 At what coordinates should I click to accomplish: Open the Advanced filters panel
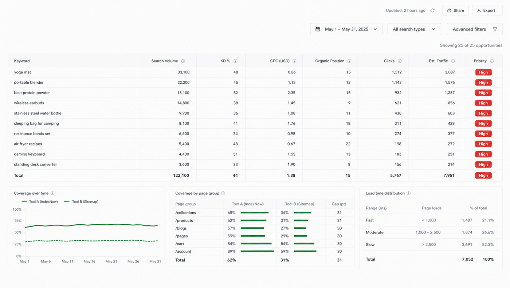(475, 29)
